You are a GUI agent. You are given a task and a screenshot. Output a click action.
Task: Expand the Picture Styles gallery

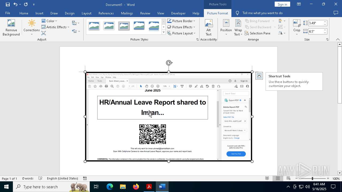pos(164,33)
